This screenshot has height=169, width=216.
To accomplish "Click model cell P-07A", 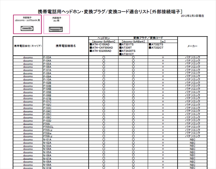I will point(66,70).
